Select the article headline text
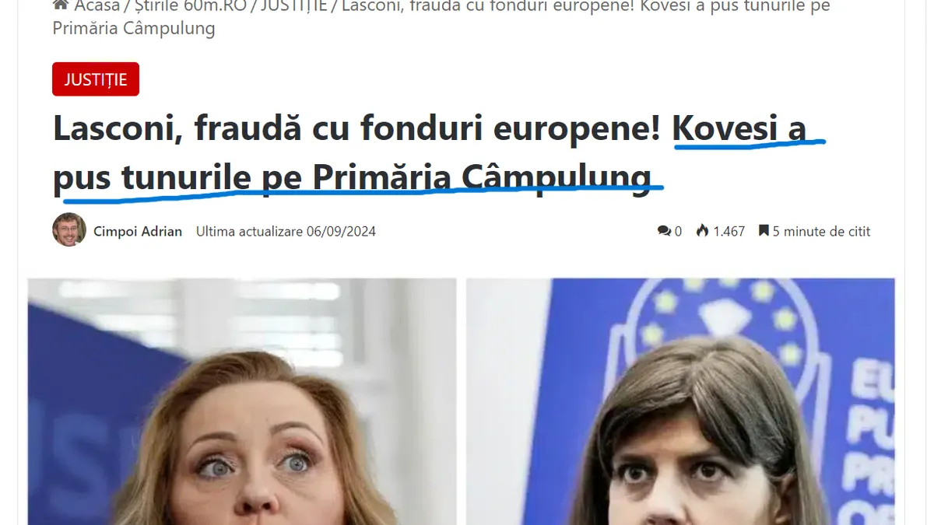 click(x=429, y=152)
